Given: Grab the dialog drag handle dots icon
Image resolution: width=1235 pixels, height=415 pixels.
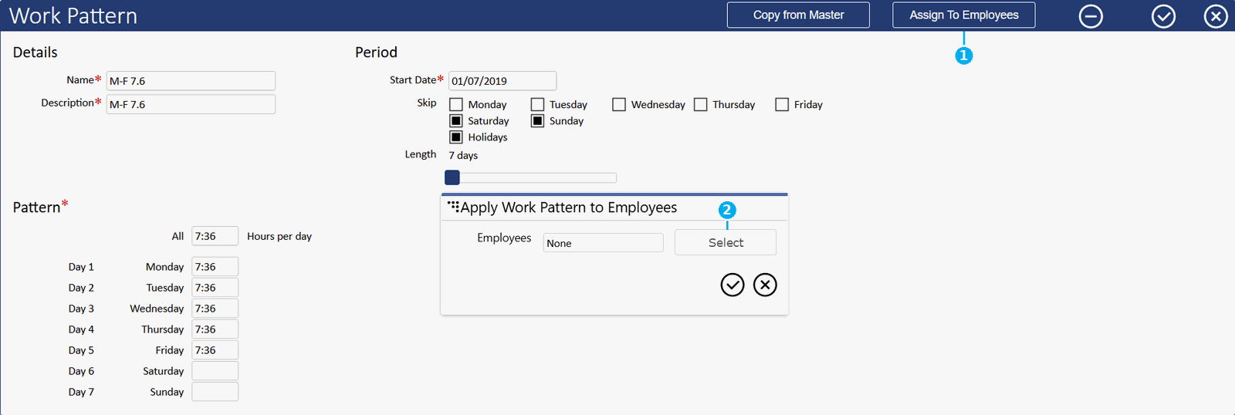Looking at the screenshot, I should pos(453,206).
